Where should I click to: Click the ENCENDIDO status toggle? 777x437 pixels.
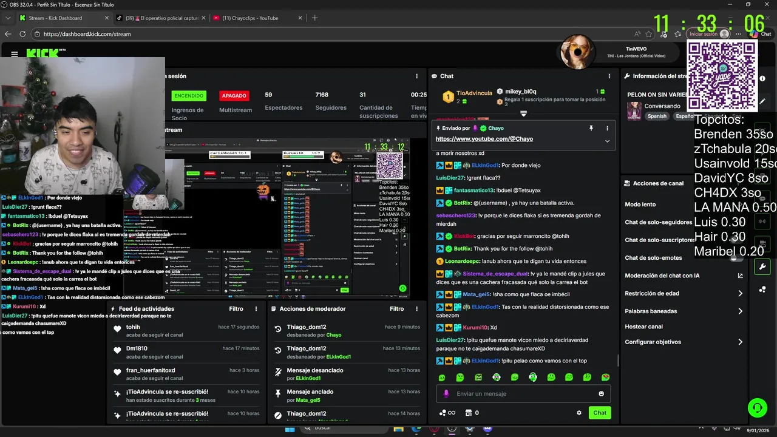coord(189,96)
